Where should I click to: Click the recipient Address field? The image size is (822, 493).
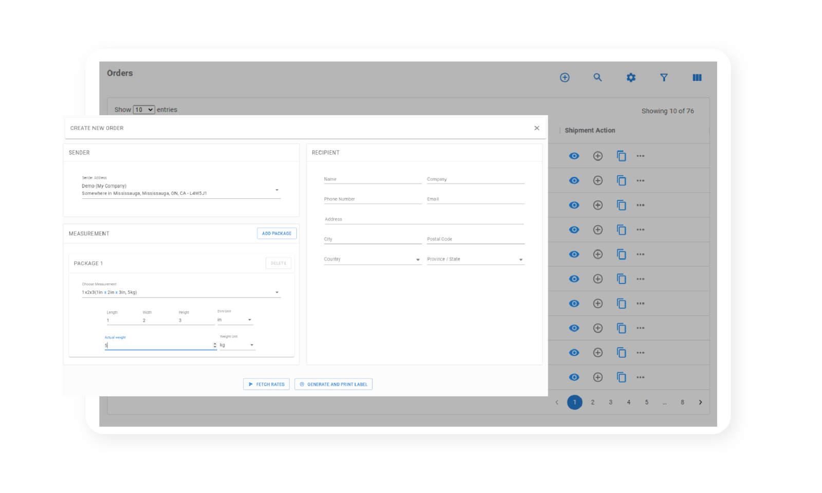[x=424, y=220]
